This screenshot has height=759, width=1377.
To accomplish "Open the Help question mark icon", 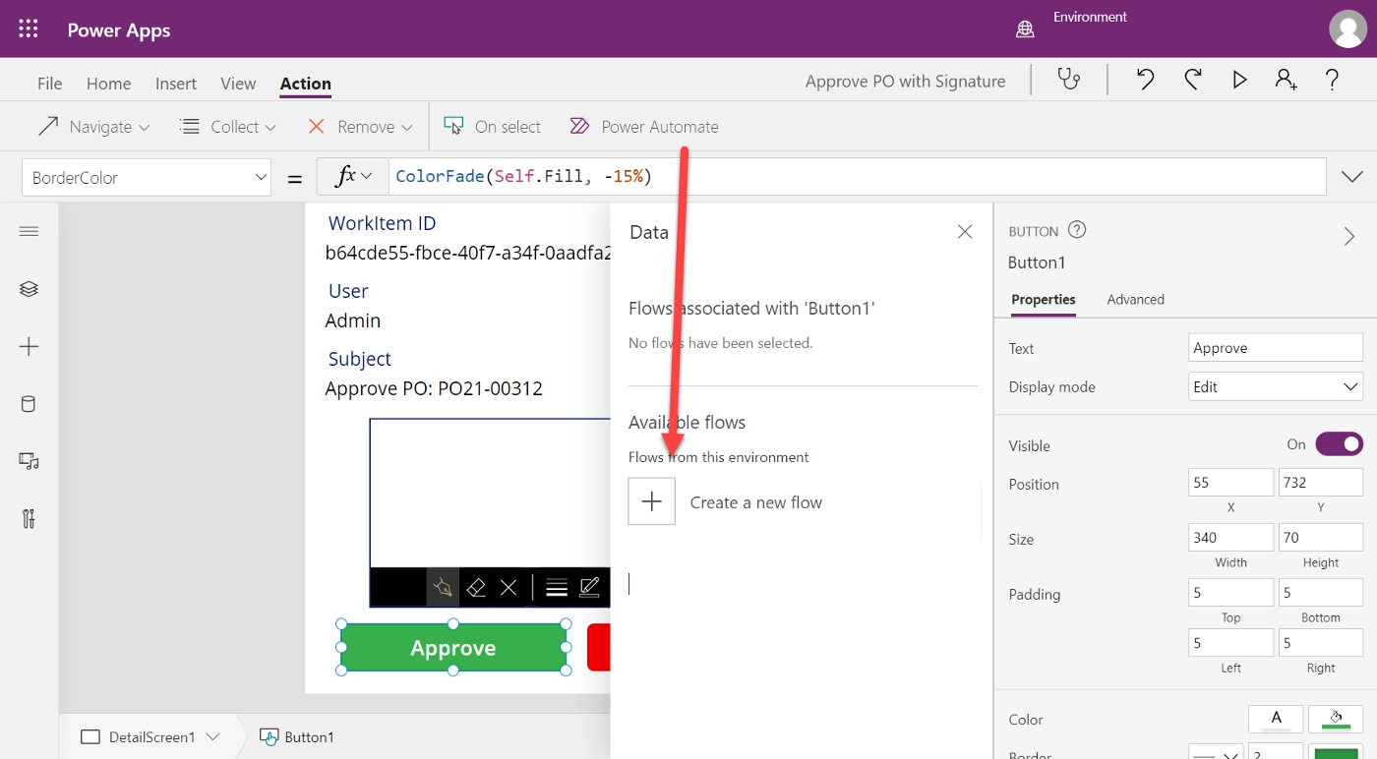I will [1332, 80].
